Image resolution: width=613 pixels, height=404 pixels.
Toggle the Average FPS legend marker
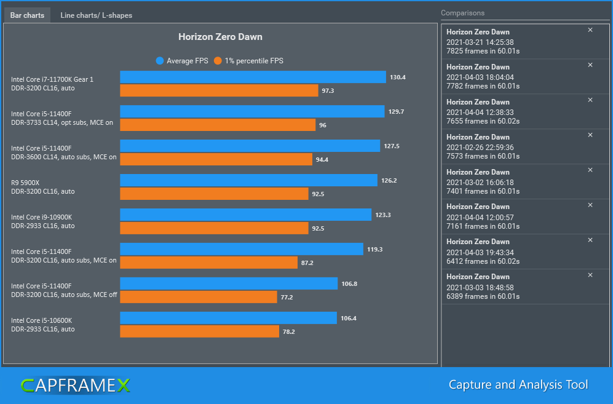point(159,61)
